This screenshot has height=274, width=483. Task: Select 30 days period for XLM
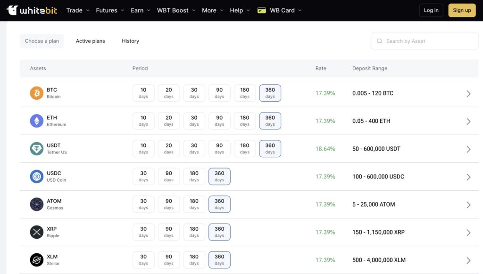[143, 260]
